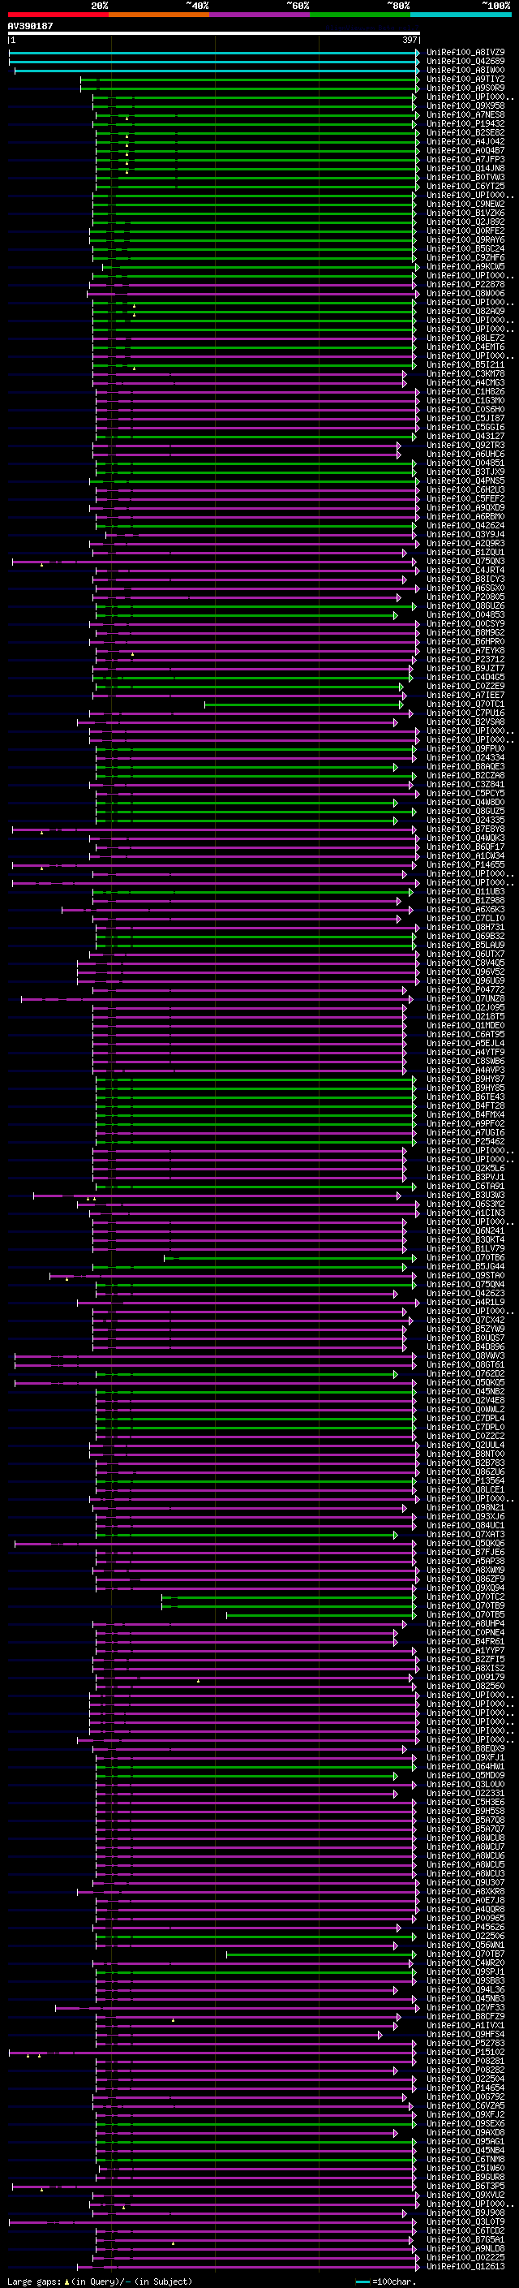Click the UniRef100_B6HPR0 entry
The width and height of the screenshot is (519, 2288).
tap(465, 641)
